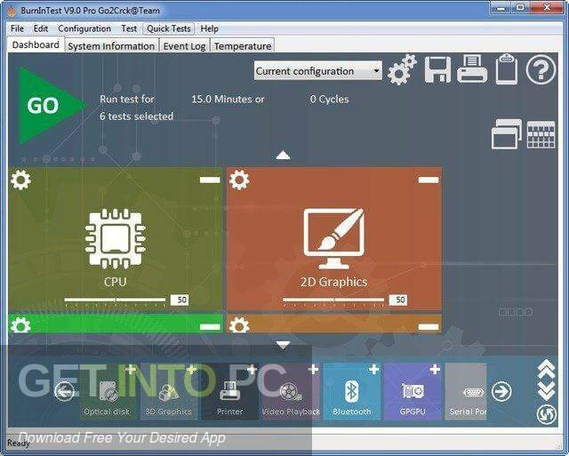Click the plus on the GPGPU tile
Screen dimensions: 569x456
(435, 370)
